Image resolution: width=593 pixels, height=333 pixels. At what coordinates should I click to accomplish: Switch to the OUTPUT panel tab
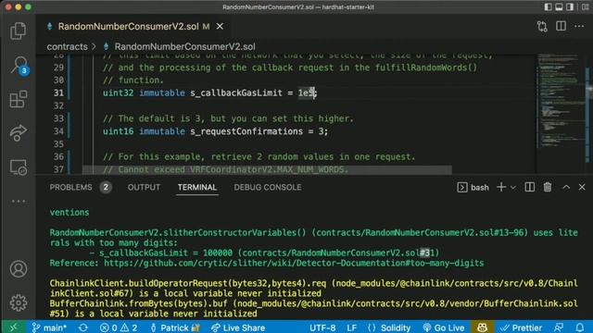144,187
